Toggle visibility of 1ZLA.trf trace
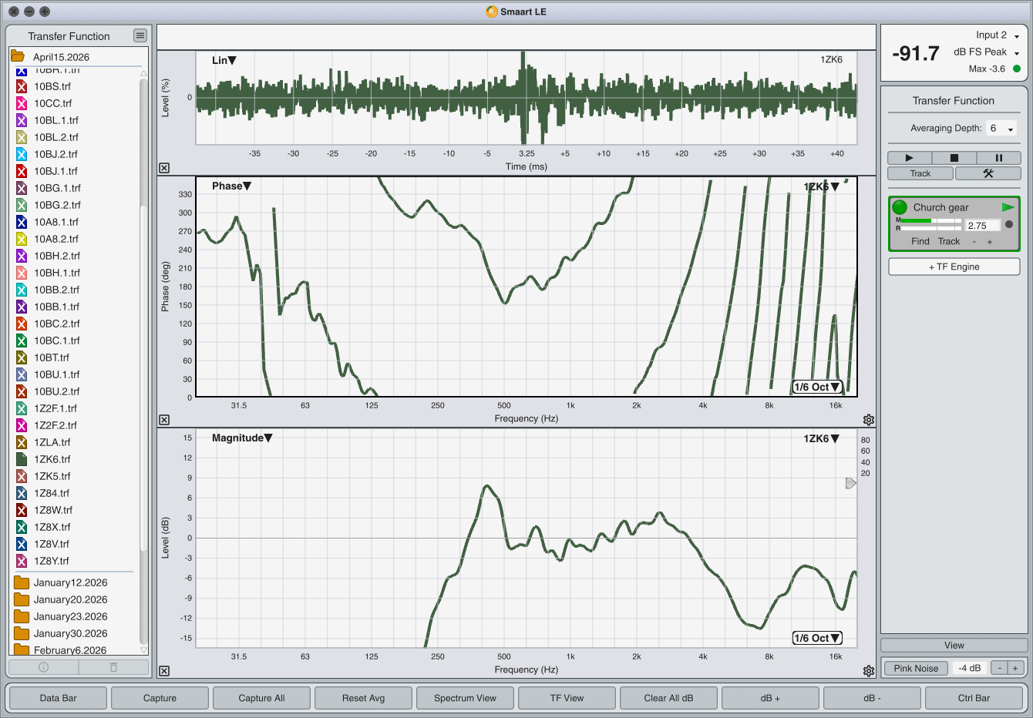This screenshot has width=1033, height=718. 22,442
